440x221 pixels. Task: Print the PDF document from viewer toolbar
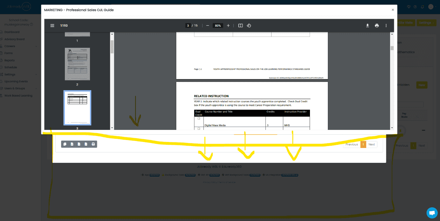click(377, 26)
